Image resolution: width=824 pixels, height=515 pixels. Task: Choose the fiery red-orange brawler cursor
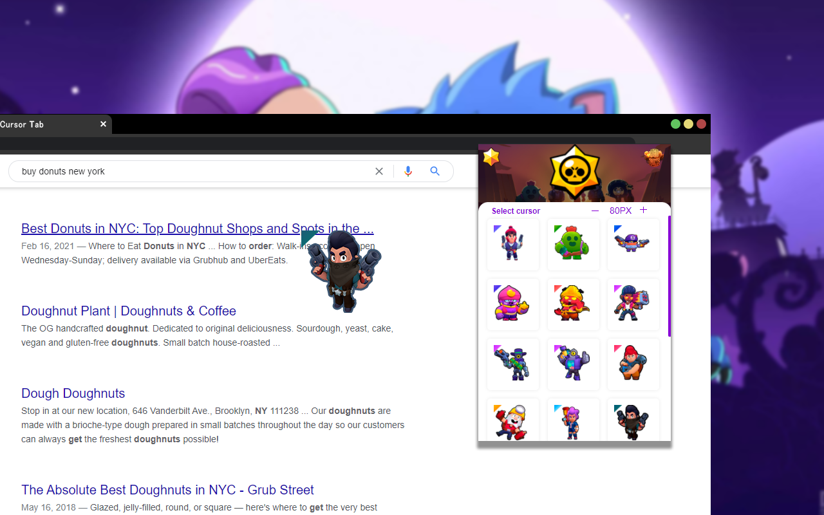click(573, 304)
